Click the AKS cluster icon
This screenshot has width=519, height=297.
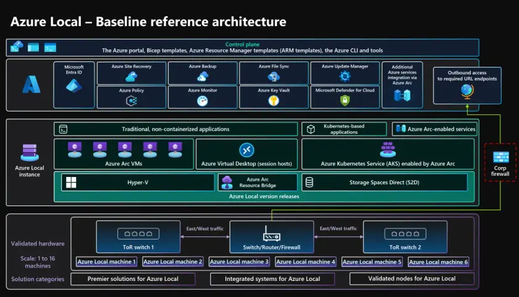click(388, 150)
